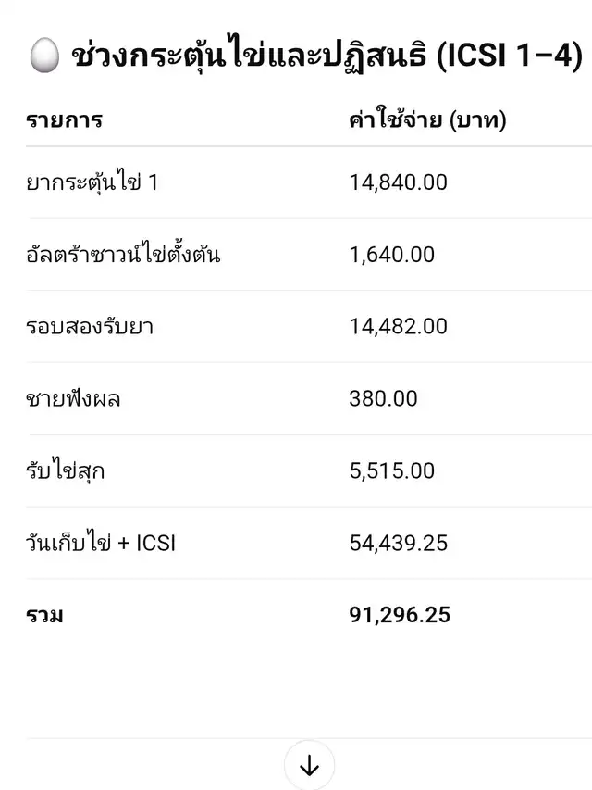This screenshot has height=790, width=592.
Task: Select the รอบสองรับยา row label
Action: (x=90, y=327)
